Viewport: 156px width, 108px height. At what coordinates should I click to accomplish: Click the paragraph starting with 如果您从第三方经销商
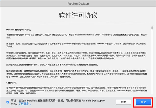tap(52, 65)
